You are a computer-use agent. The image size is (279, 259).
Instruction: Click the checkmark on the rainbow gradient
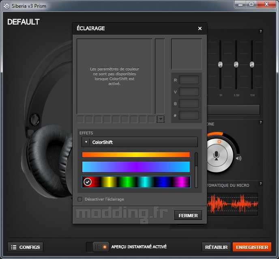click(x=87, y=182)
